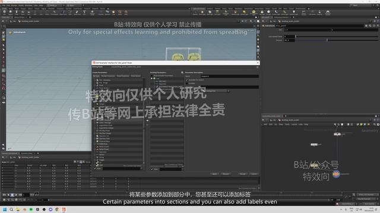The image size is (380, 213).
Task: Select the Sphere shelf tool
Action: [x=11, y=12]
